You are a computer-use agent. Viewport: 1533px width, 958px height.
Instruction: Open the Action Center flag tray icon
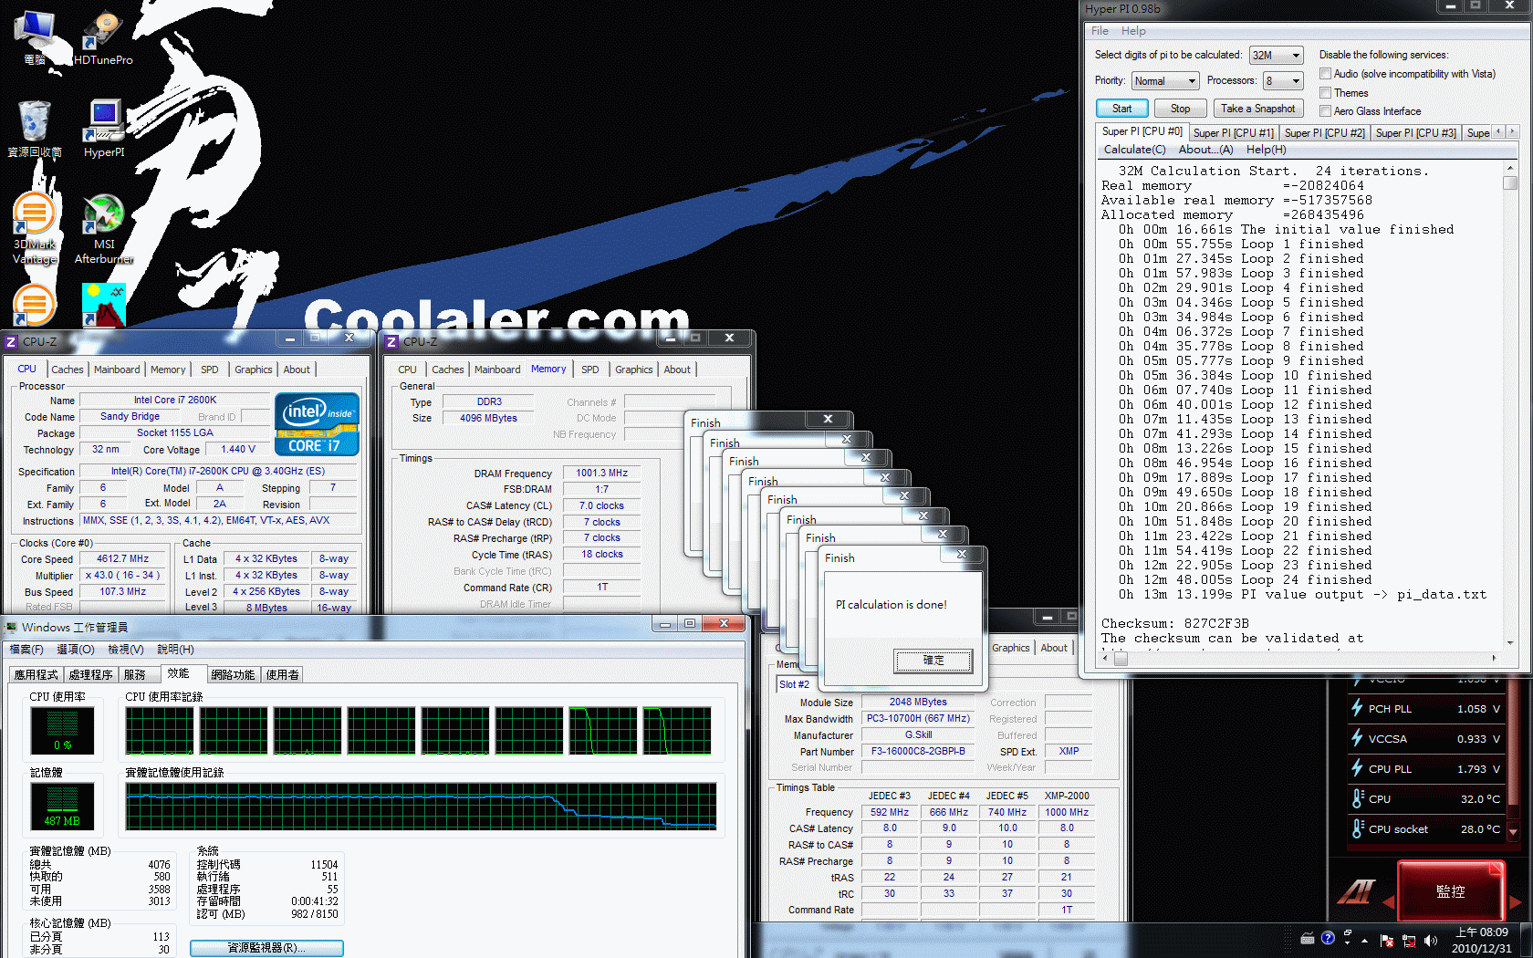click(1387, 941)
